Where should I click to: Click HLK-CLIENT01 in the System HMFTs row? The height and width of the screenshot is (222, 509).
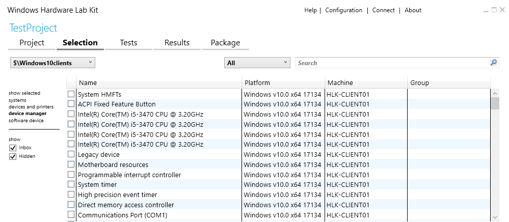click(348, 94)
